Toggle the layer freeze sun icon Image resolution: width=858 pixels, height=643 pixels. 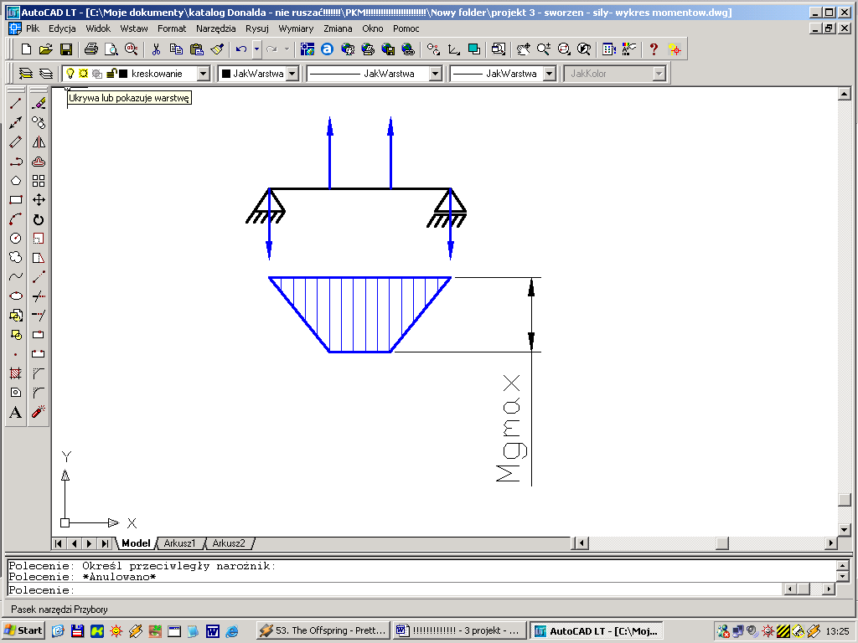(83, 74)
